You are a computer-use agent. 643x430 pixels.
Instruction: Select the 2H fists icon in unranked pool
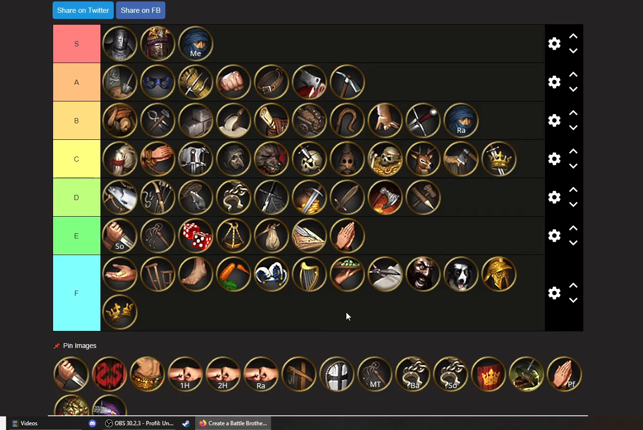[223, 374]
